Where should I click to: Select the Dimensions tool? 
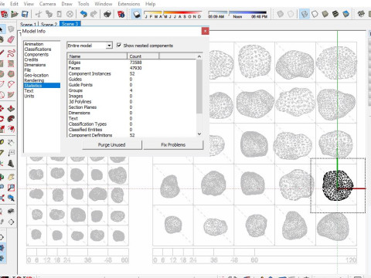11,142
